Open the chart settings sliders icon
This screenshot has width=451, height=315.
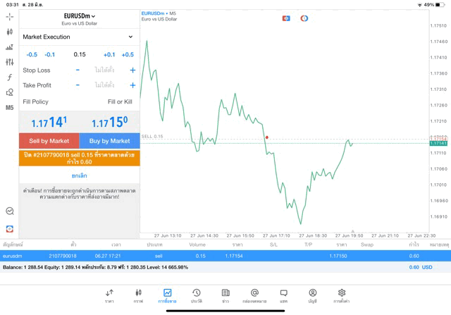tap(10, 62)
